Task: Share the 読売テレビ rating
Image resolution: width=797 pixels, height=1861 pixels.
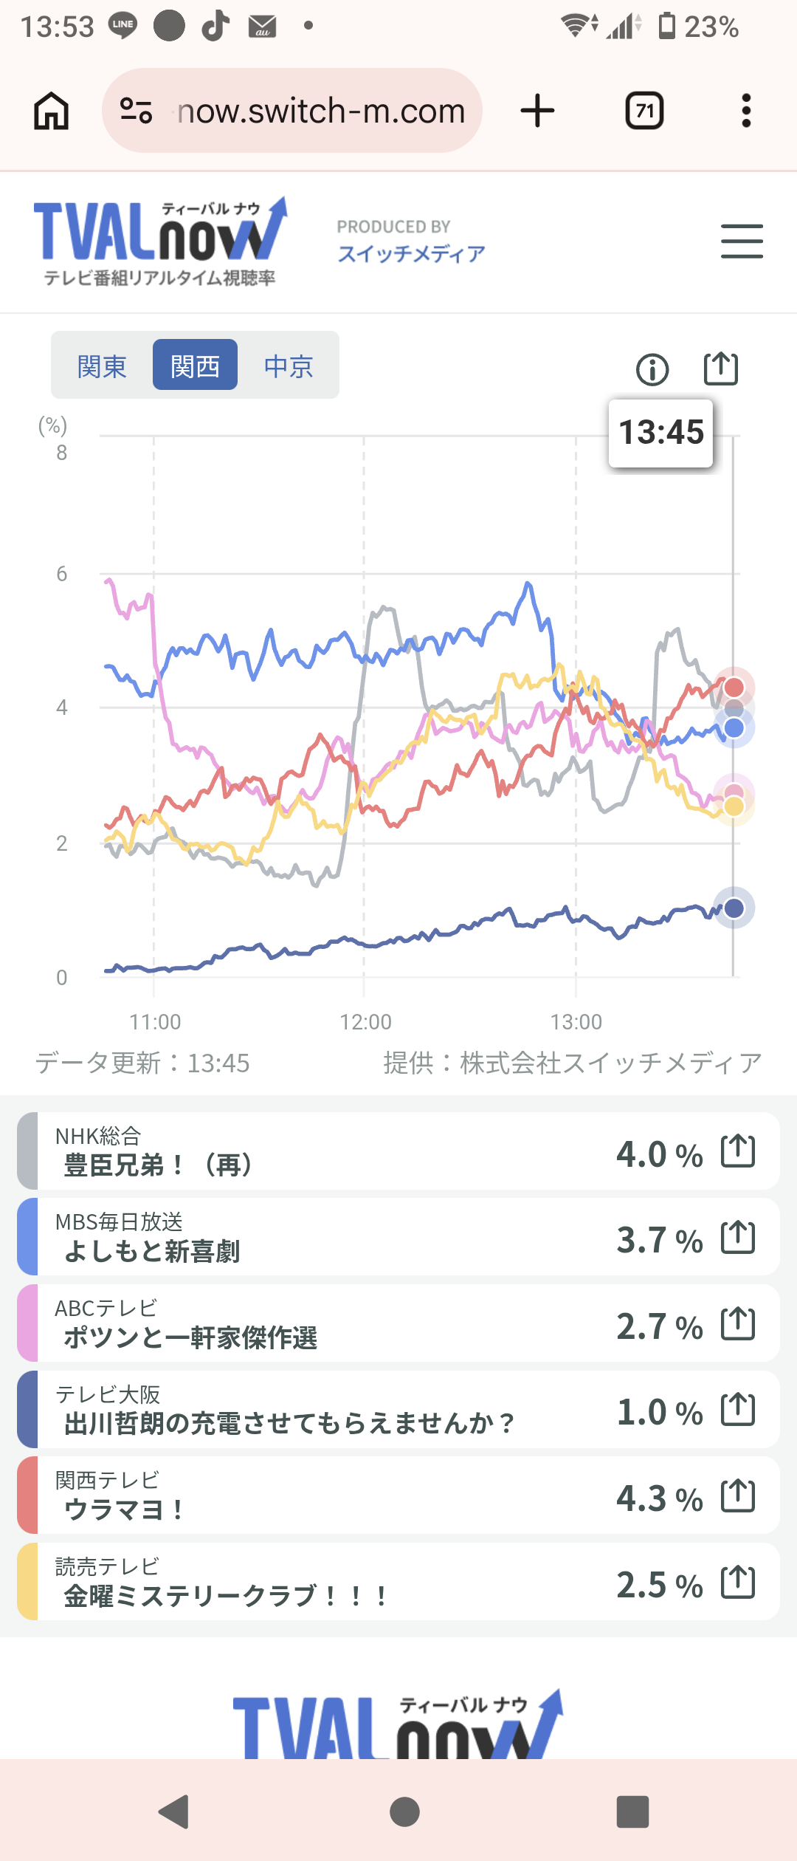Action: tap(737, 1583)
